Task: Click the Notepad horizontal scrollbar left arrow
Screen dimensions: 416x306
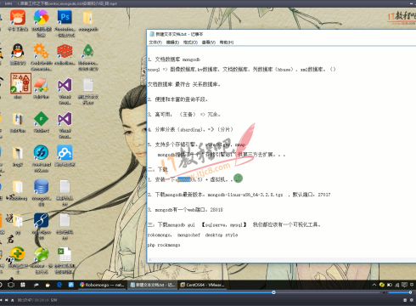Action: (150, 259)
